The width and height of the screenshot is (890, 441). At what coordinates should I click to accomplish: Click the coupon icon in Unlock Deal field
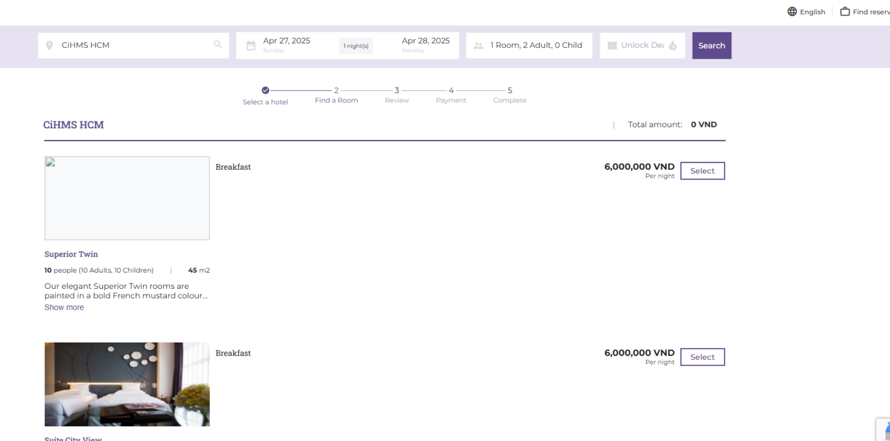coord(612,46)
